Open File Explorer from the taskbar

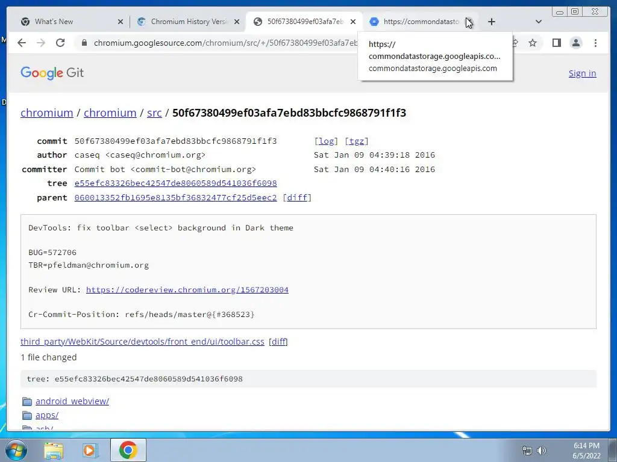(x=54, y=450)
